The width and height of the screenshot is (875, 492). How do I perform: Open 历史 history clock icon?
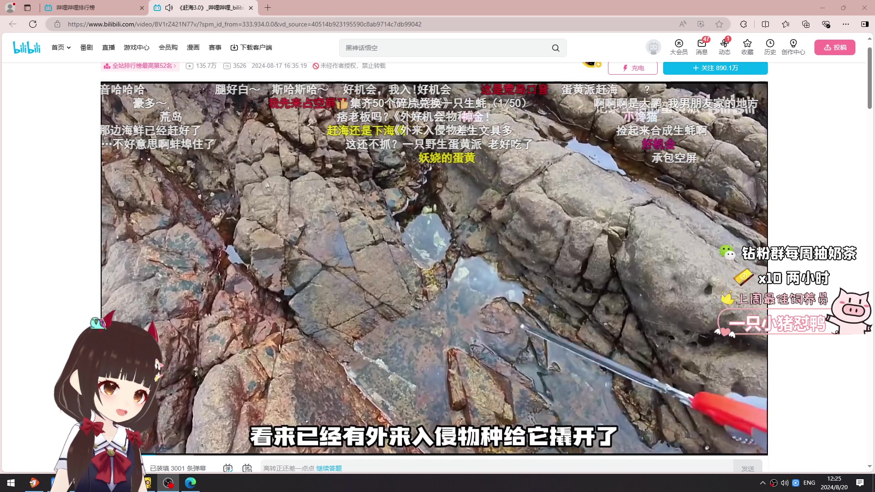pos(770,47)
